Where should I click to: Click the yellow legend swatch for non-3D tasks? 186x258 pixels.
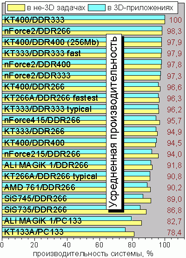(16, 7)
